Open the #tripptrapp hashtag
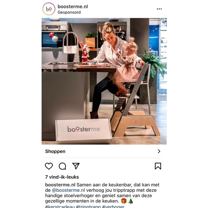Screen dimensions: 208x208 [x=88, y=206]
